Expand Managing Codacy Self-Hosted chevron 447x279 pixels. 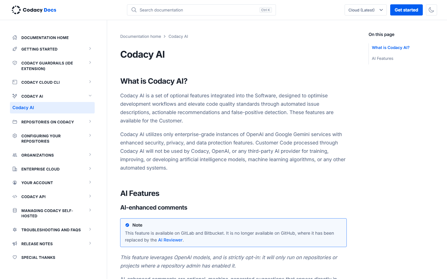[90, 210]
